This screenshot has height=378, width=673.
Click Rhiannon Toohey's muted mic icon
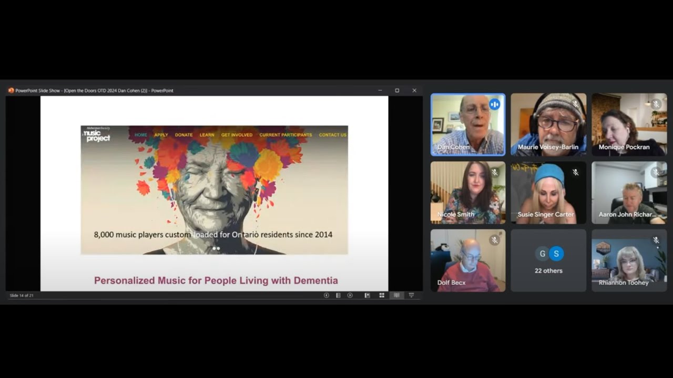coord(656,240)
